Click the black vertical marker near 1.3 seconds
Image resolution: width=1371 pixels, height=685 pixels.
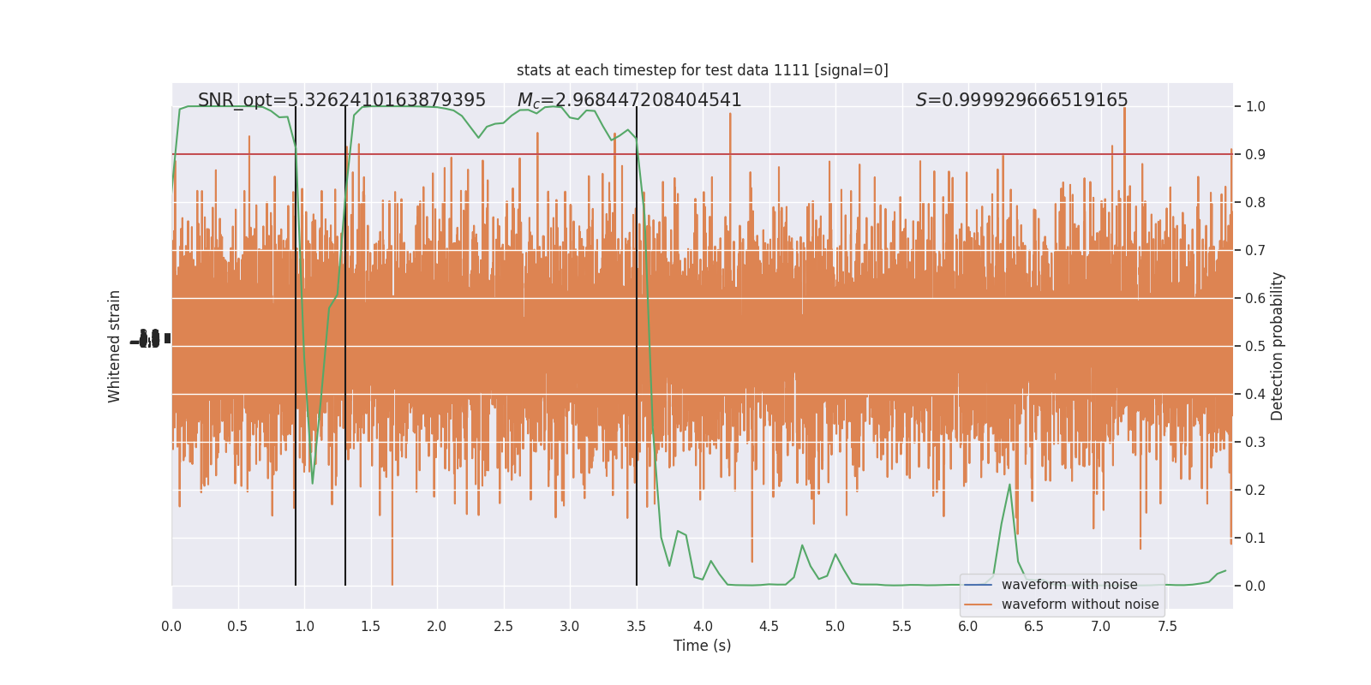[x=345, y=346]
